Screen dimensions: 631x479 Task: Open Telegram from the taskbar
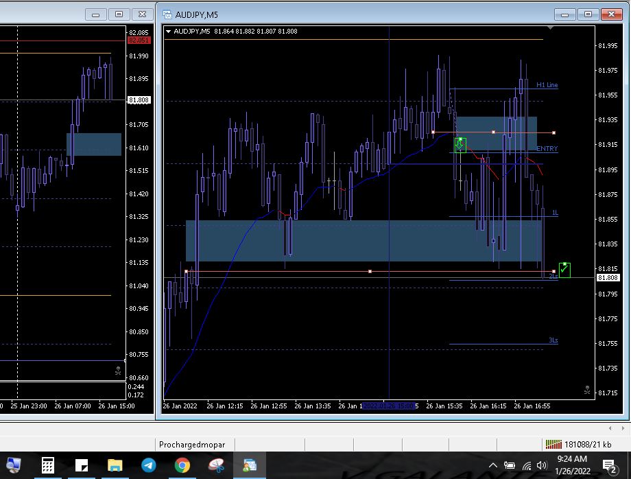coord(148,465)
